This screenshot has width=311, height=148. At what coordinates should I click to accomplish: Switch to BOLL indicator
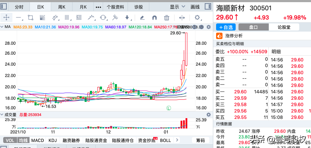coord(165,140)
